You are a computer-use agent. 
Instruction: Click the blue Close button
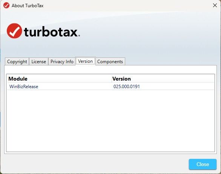pyautogui.click(x=203, y=164)
